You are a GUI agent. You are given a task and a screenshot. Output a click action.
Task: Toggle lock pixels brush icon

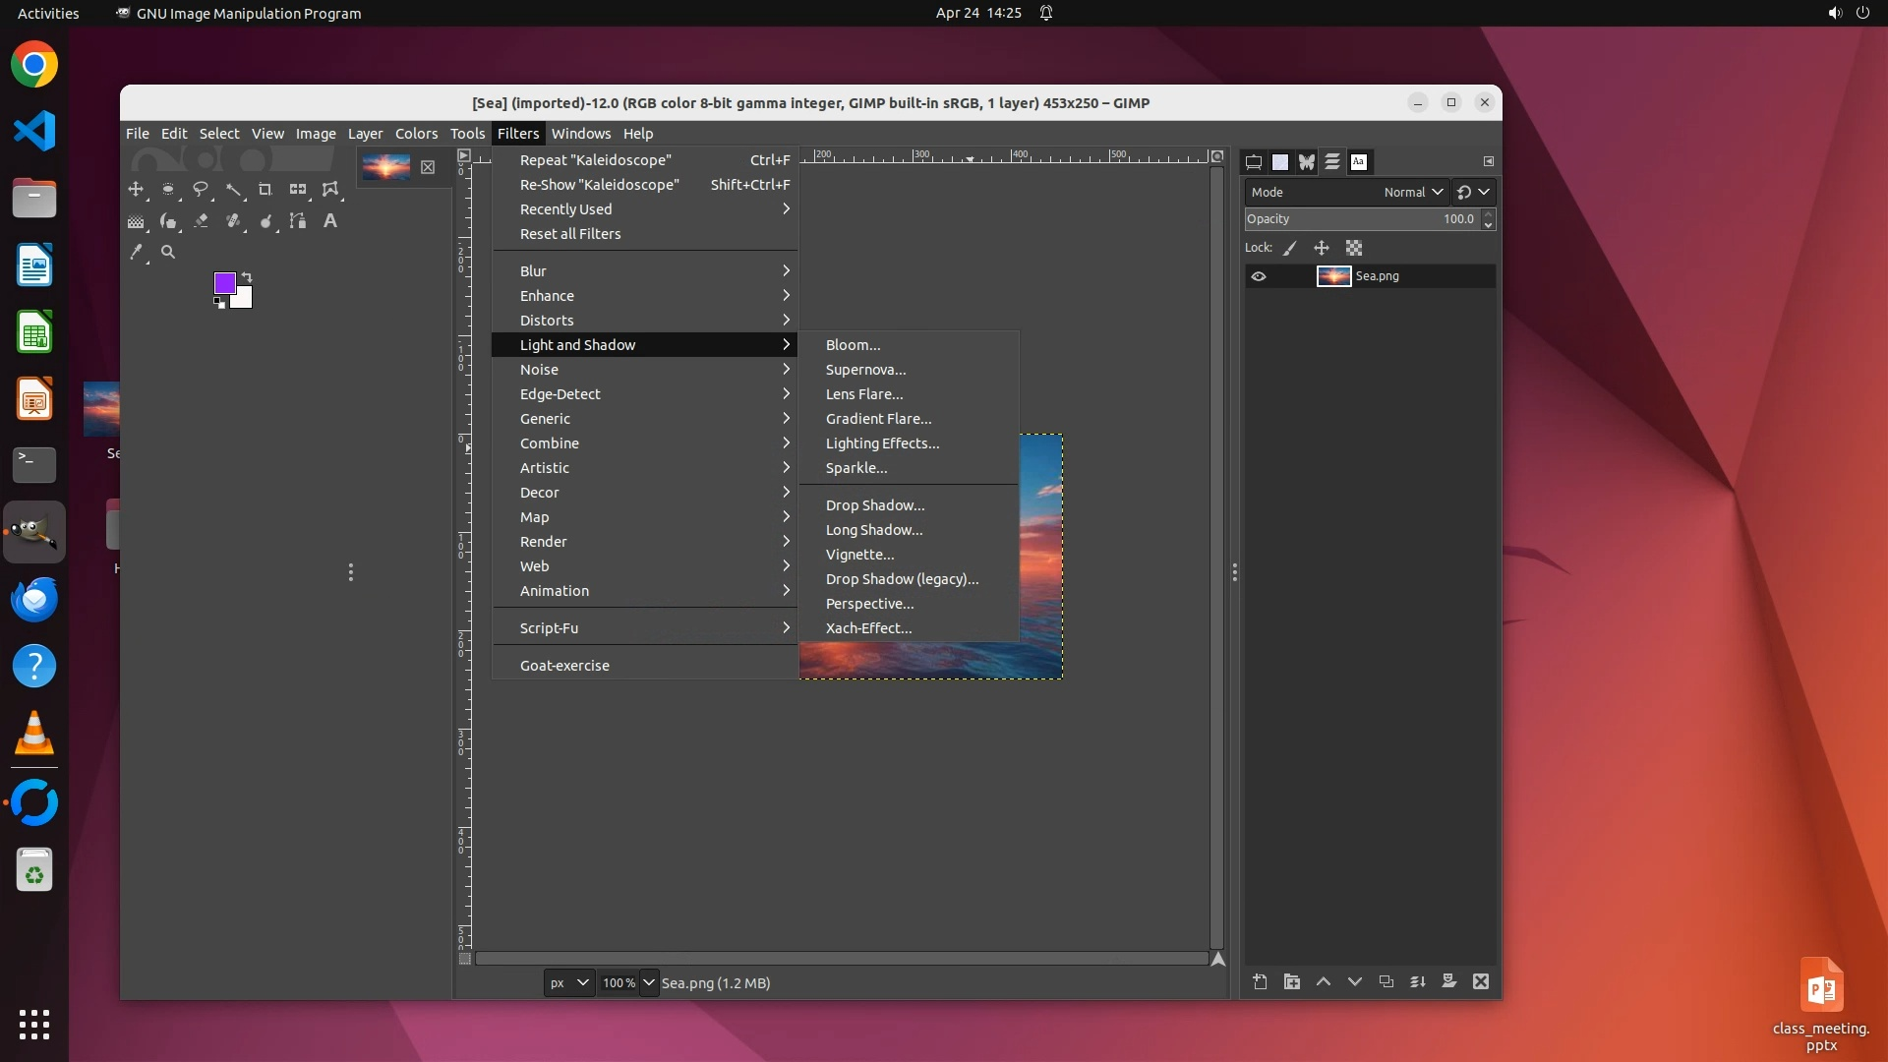click(1290, 249)
